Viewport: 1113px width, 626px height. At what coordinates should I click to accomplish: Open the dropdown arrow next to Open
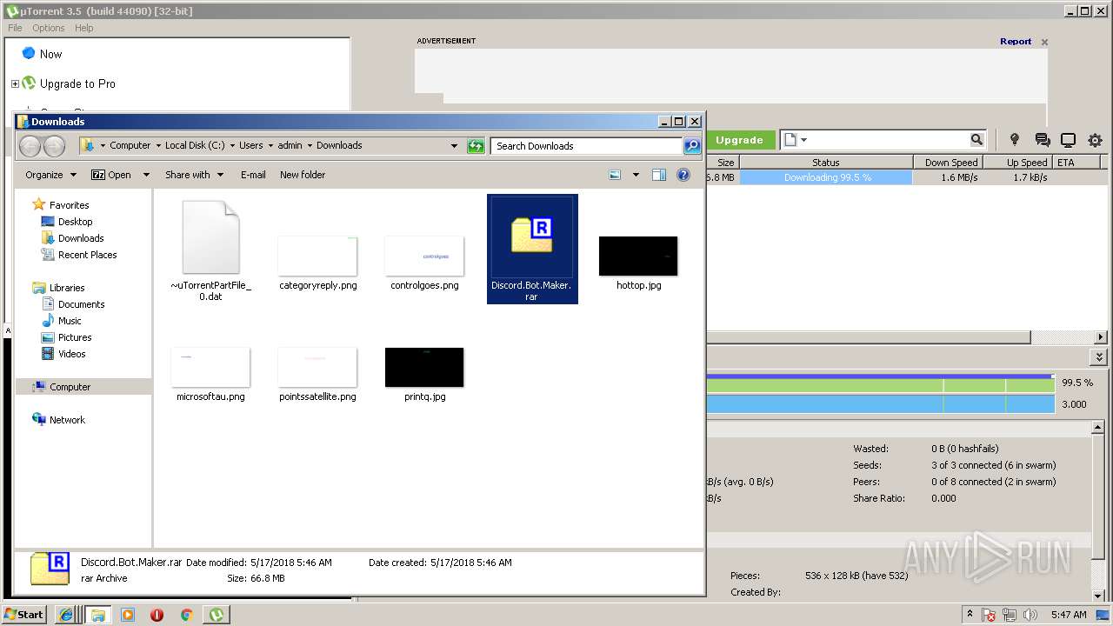146,175
